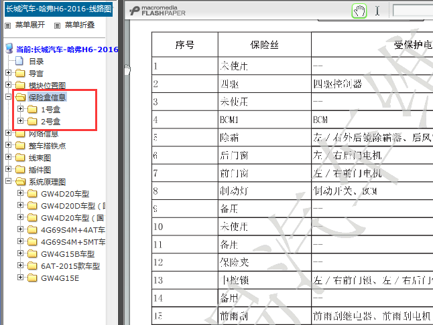Viewport: 433px width, 325px height.
Task: Click the 制动灯 fuse cell
Action: (264, 191)
